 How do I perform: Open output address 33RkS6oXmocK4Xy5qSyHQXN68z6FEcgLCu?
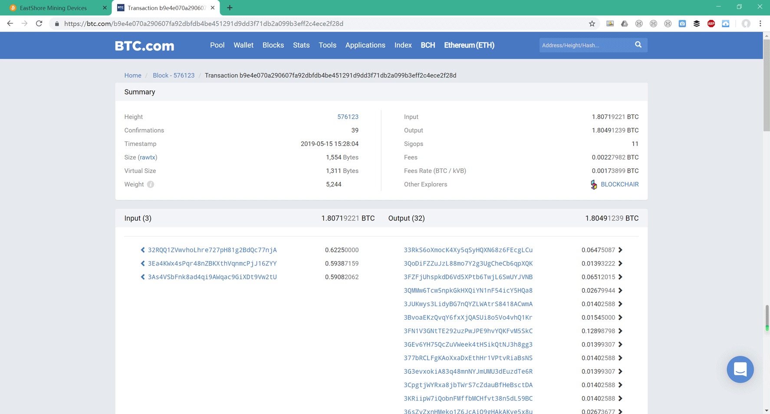point(468,250)
